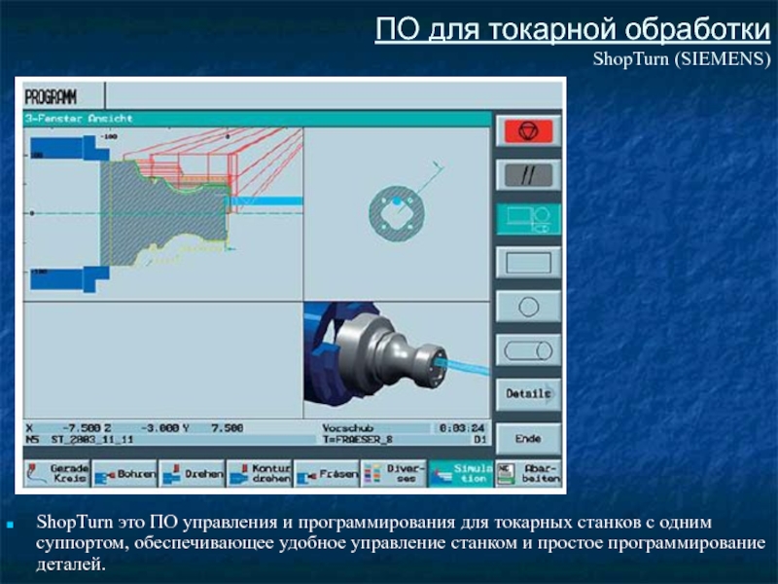Open the Gerade Kreis softkey
The height and width of the screenshot is (584, 778).
coord(57,473)
